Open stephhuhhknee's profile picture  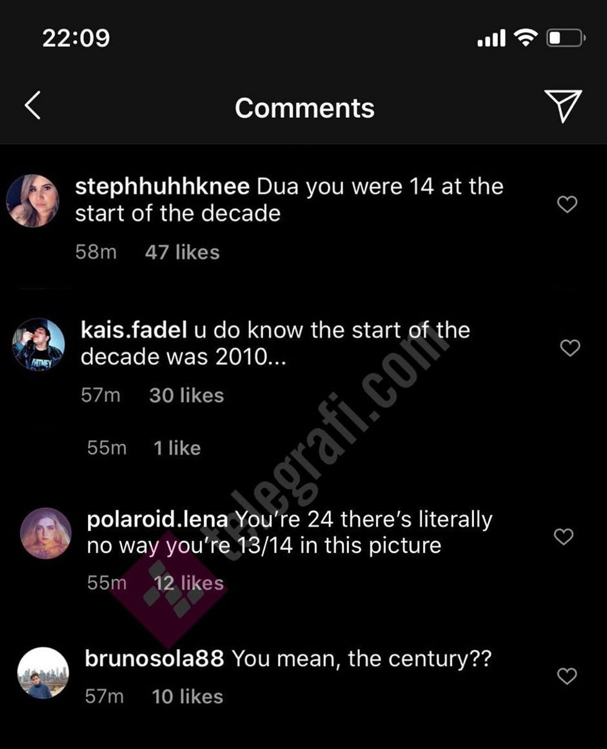(33, 201)
